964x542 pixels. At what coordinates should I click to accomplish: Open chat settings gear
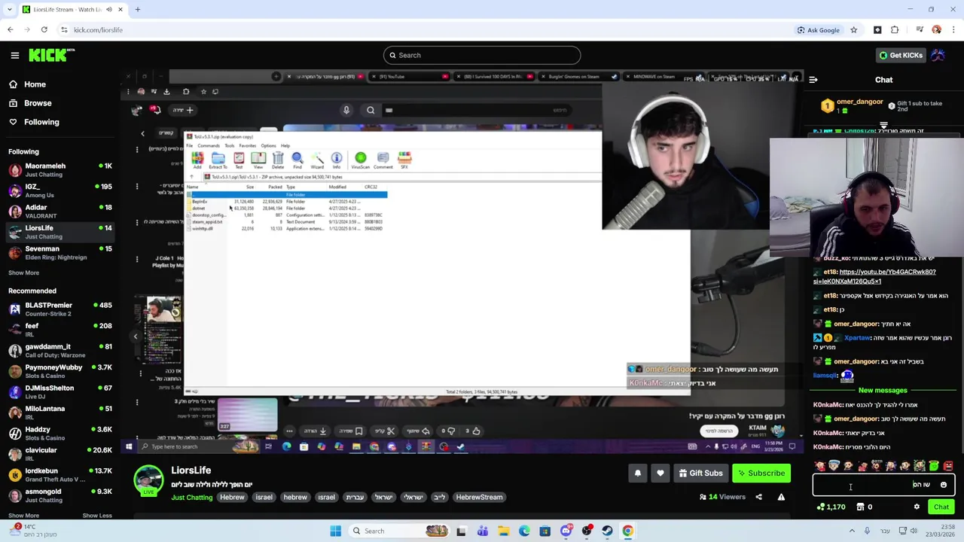(x=917, y=507)
